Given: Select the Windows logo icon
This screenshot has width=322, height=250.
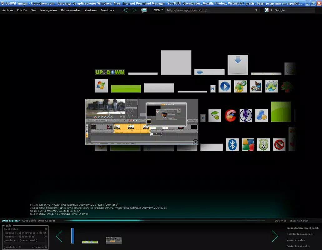Looking at the screenshot, I should (x=101, y=86).
